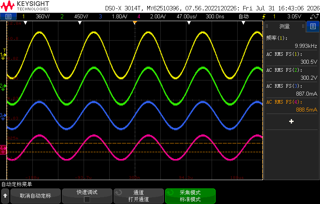Open the 47.00us/ timebase setting

[187, 16]
